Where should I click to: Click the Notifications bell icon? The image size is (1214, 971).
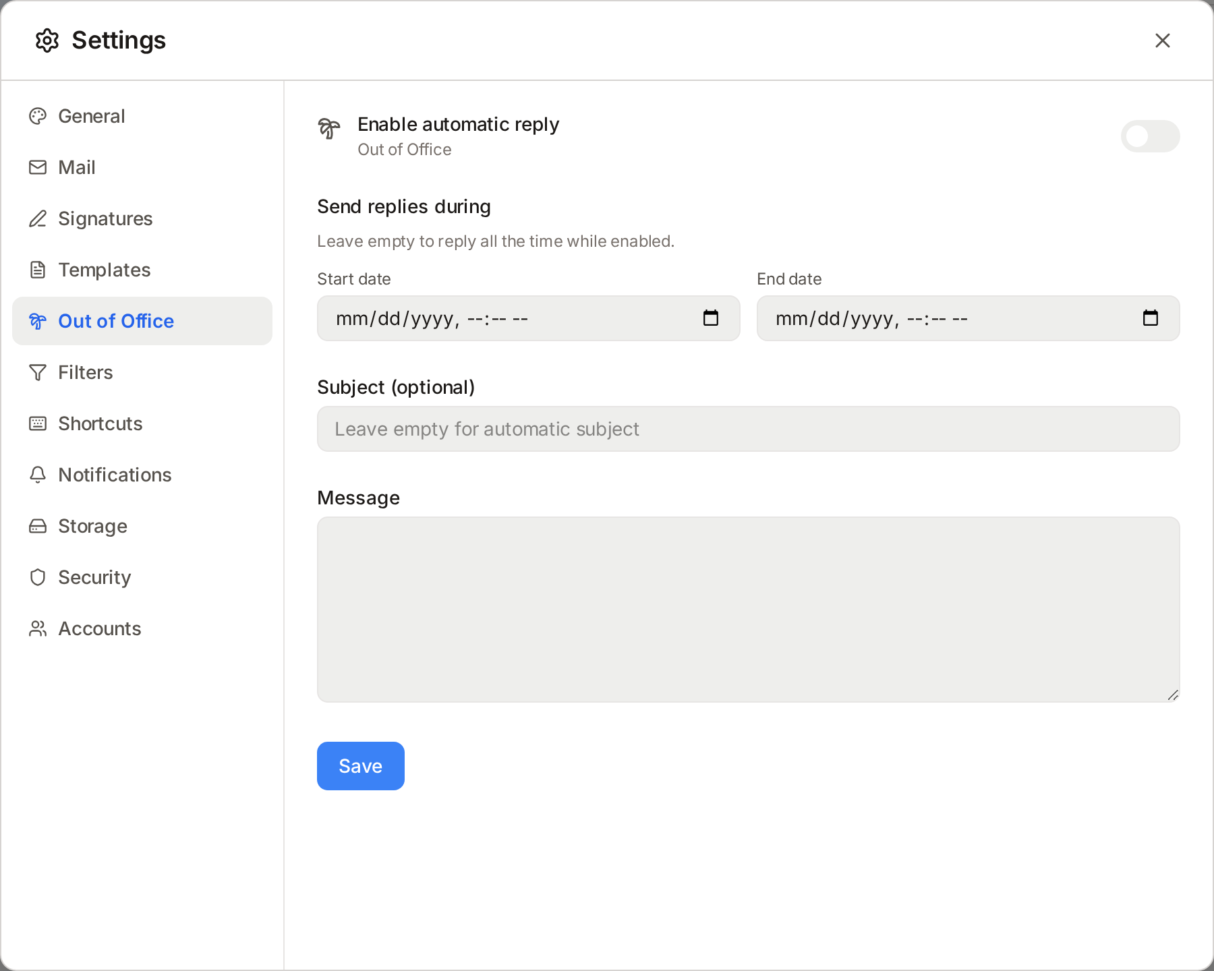point(38,475)
